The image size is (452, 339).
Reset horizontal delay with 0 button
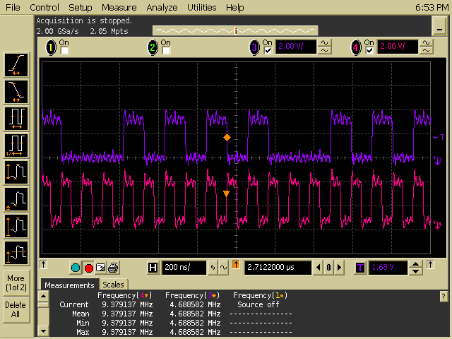tap(328, 268)
